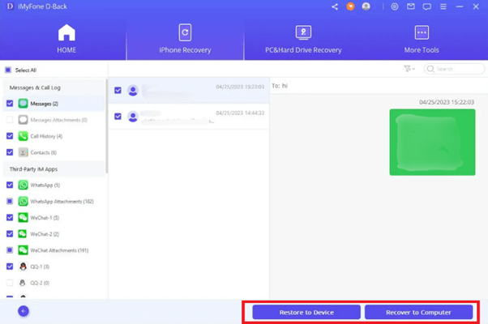The height and width of the screenshot is (324, 488).
Task: Select the "Call History (4)" label
Action: (46, 136)
